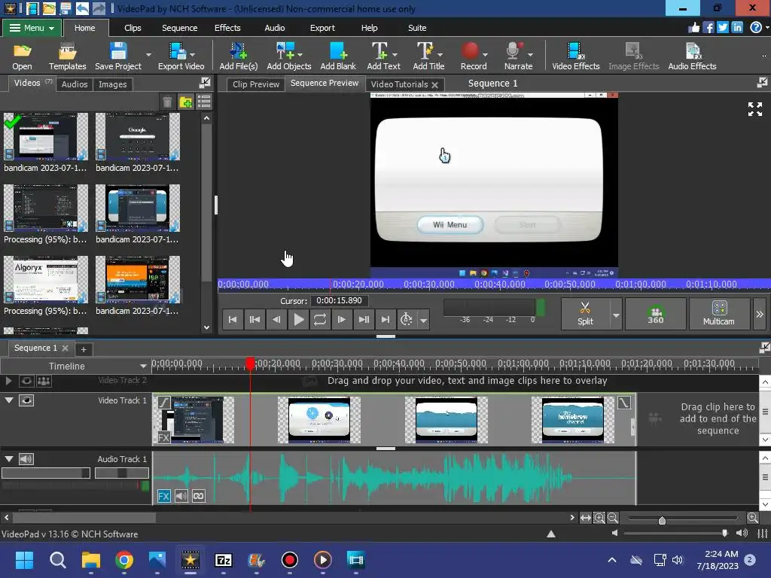Open the Add Text dropdown arrow
The width and height of the screenshot is (771, 578).
click(395, 54)
